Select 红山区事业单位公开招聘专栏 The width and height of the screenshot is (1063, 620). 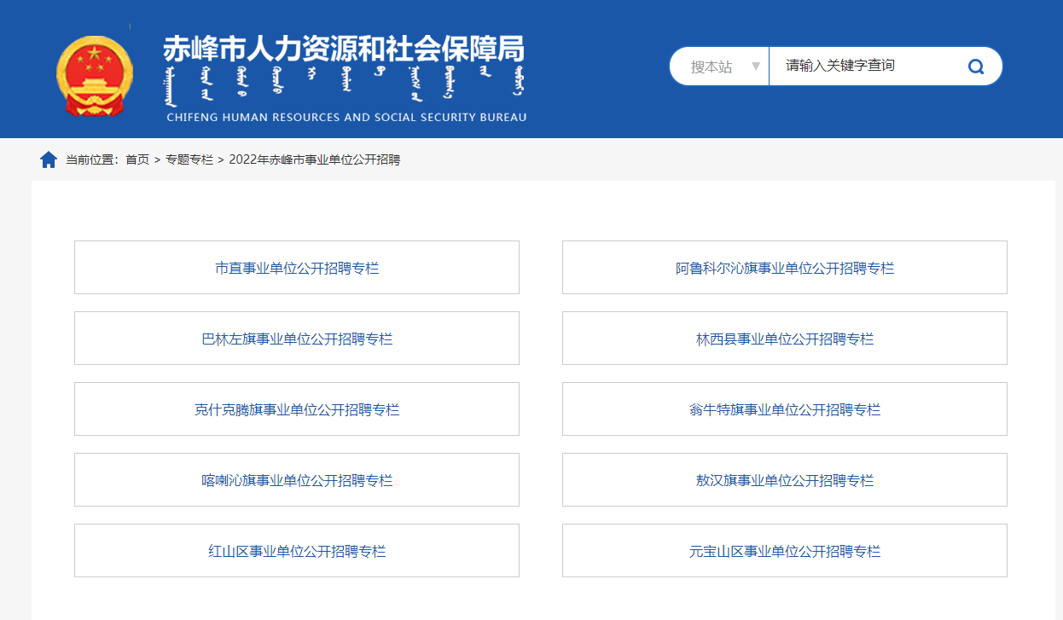pos(297,551)
